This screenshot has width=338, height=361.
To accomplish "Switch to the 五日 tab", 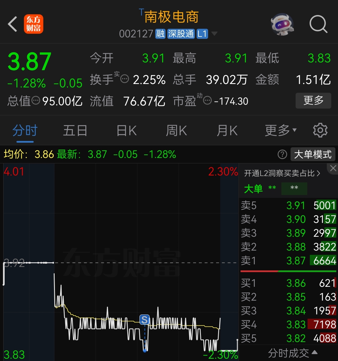I will coord(75,130).
